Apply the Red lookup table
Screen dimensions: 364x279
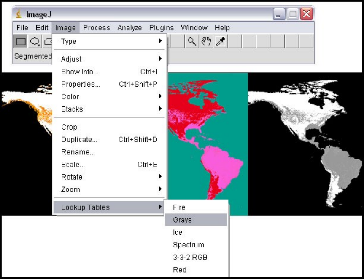(x=196, y=270)
